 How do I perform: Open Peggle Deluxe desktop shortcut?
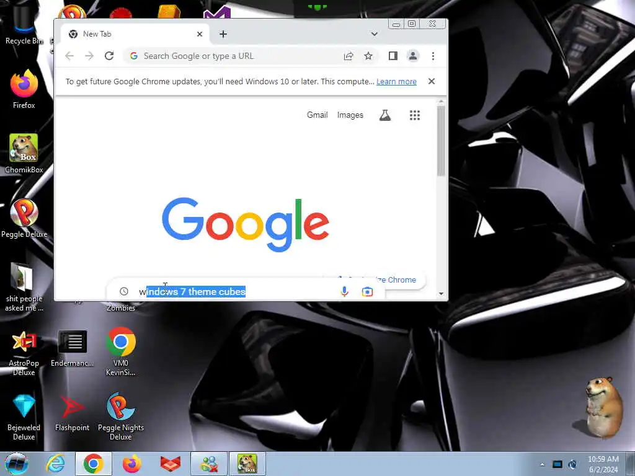[x=24, y=218]
